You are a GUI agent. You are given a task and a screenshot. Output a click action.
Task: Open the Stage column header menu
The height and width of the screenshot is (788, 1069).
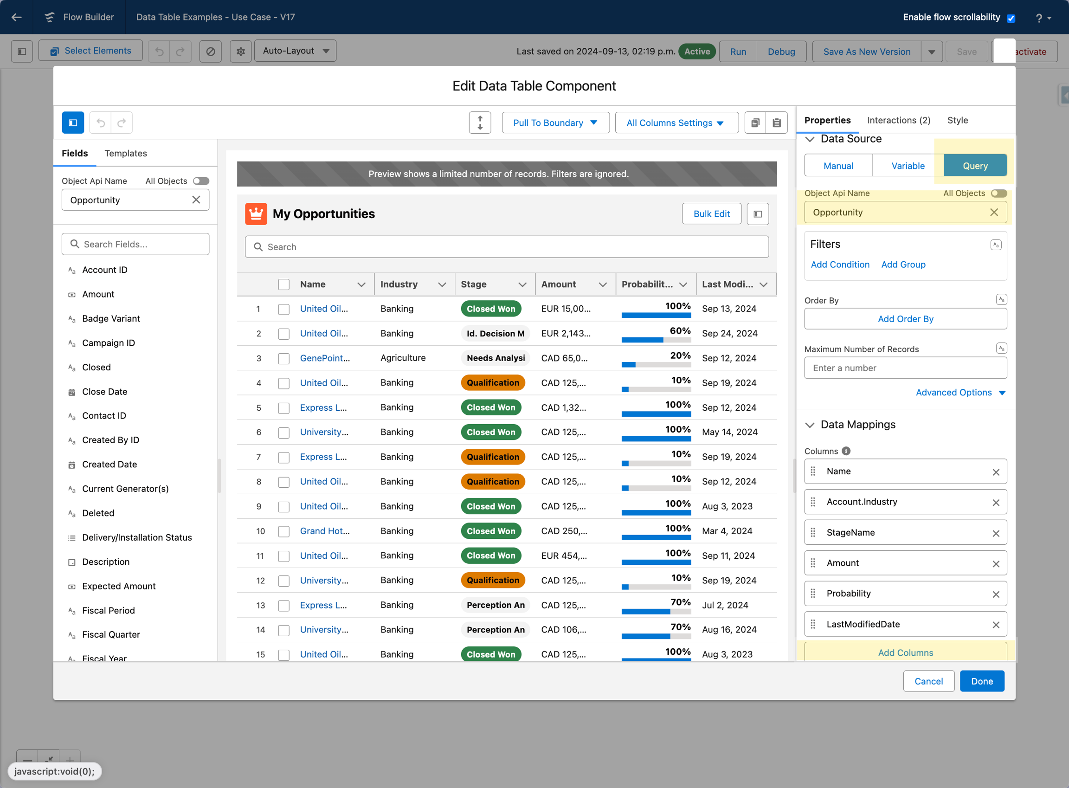522,284
